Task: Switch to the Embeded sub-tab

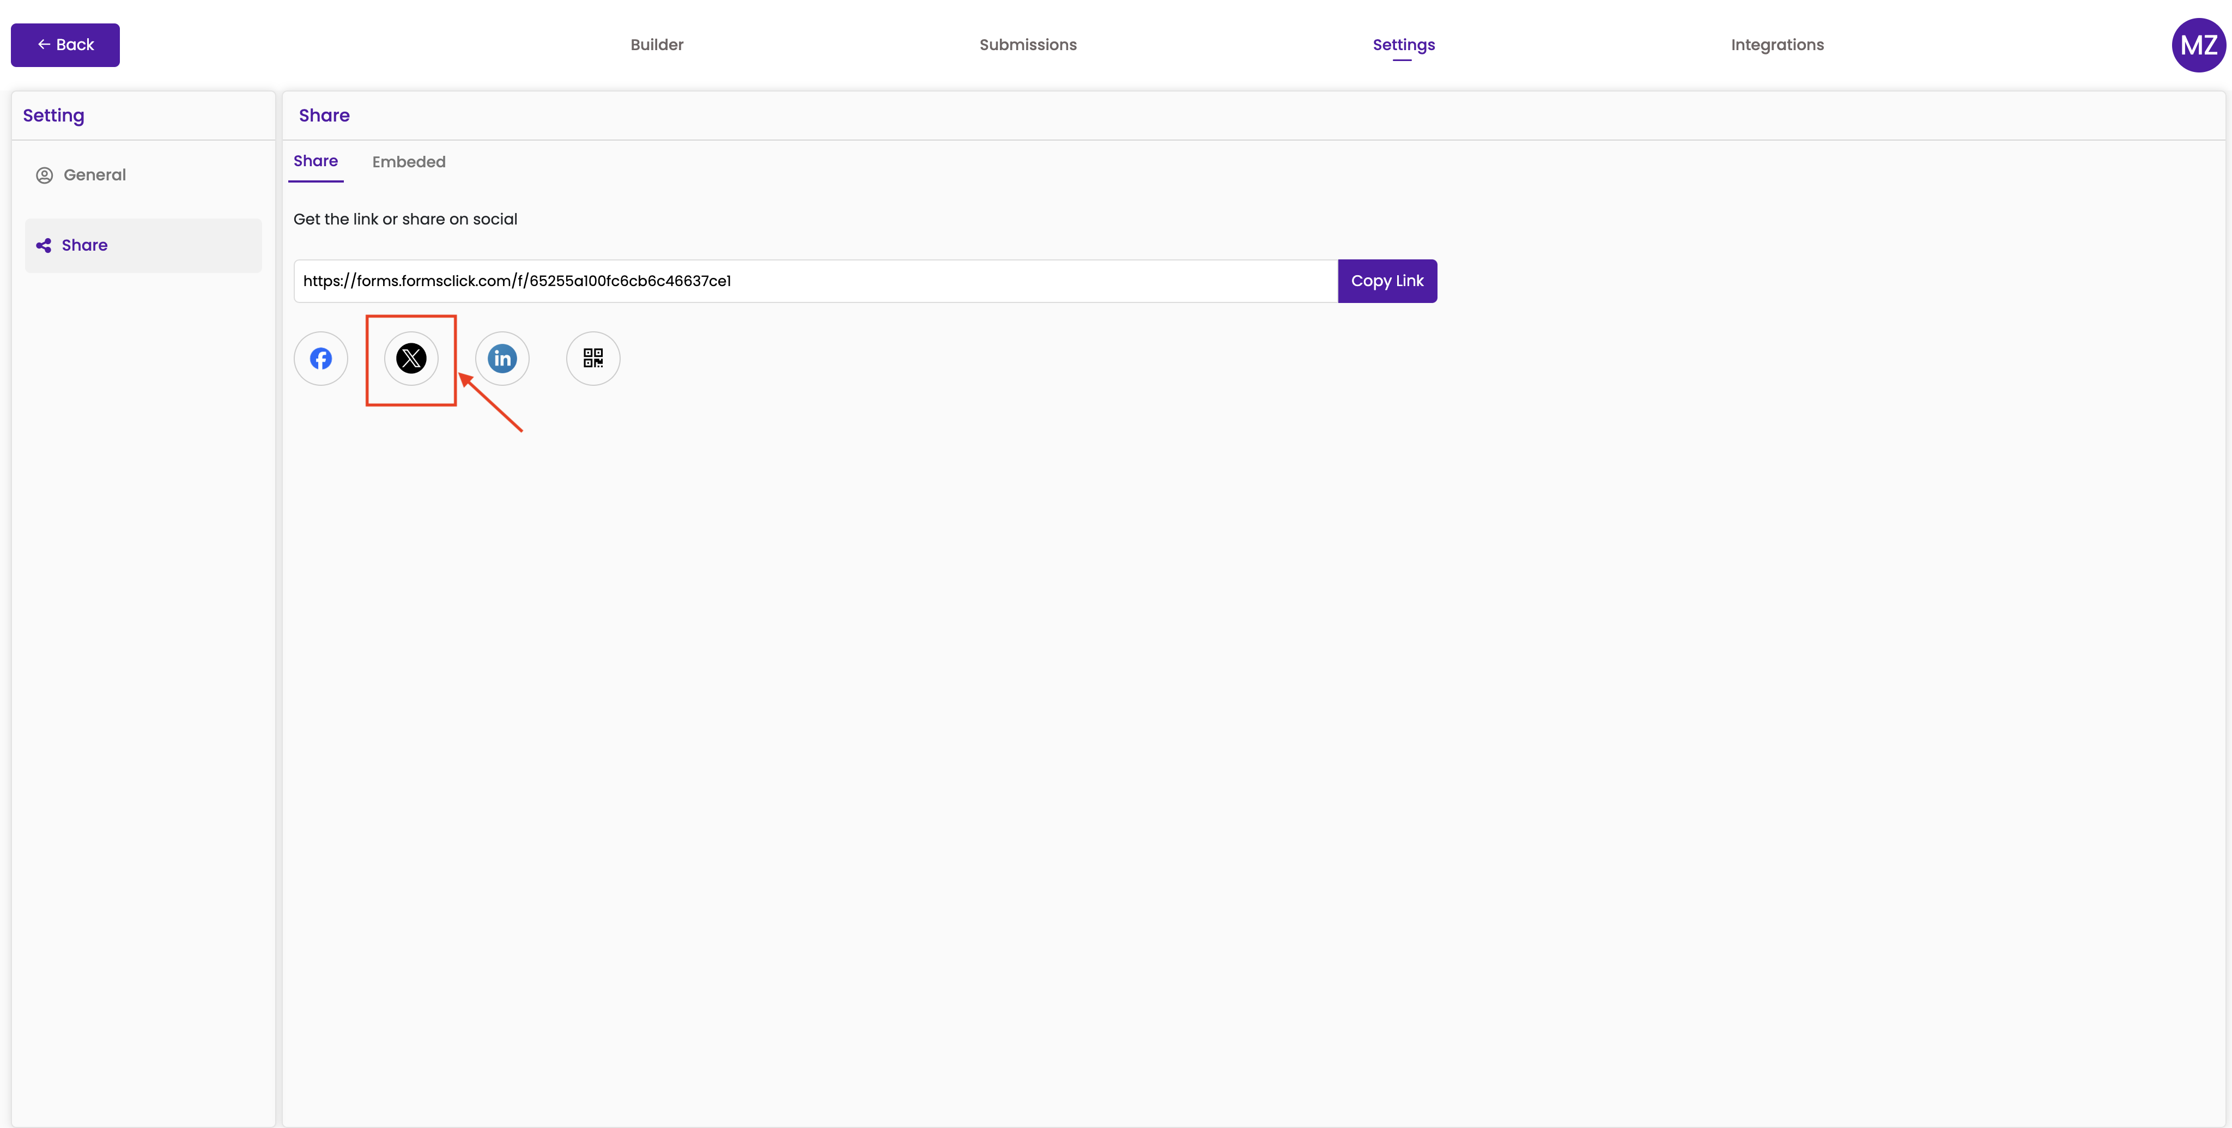Action: click(409, 162)
